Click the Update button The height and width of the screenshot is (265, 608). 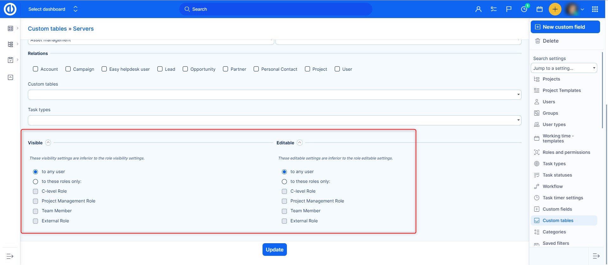click(x=275, y=250)
